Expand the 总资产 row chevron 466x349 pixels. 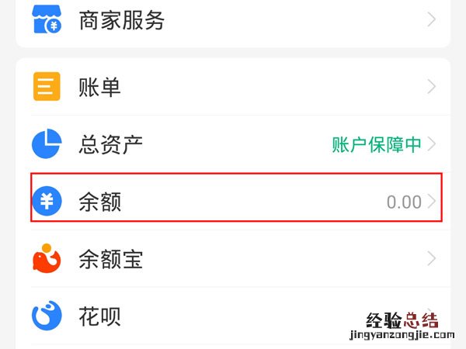(x=432, y=144)
